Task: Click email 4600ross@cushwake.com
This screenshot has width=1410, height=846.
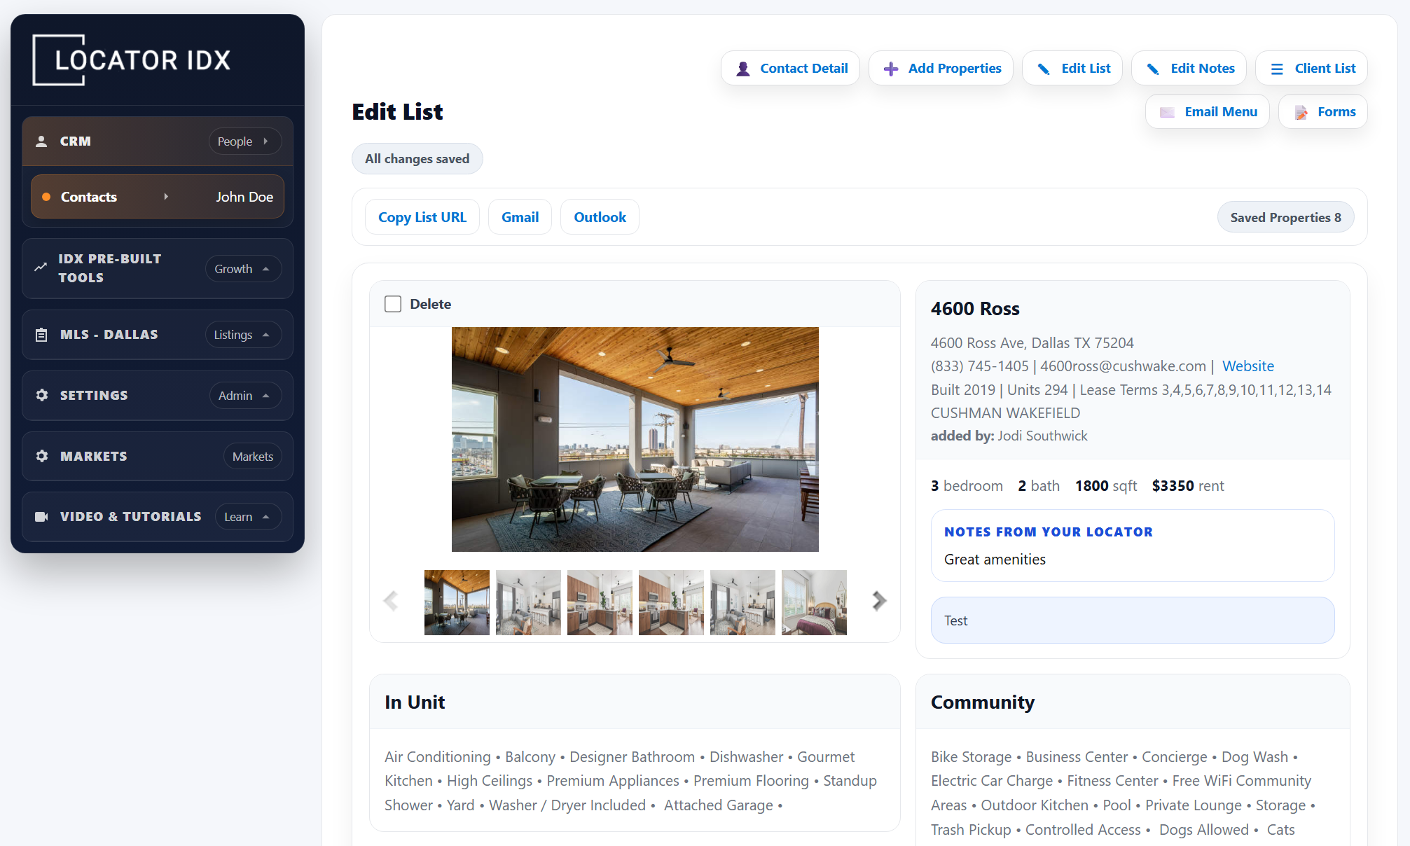Action: (1123, 366)
